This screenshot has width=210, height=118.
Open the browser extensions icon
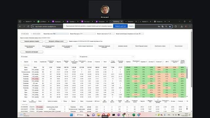176,27
